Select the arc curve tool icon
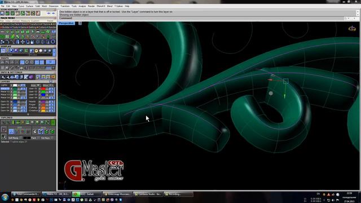 [7, 42]
